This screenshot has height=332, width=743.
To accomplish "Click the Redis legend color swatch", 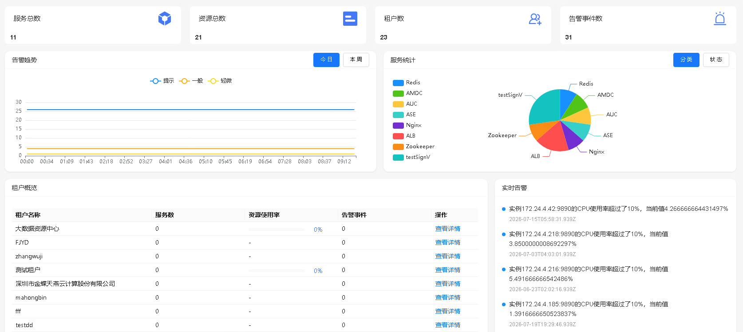I will [x=398, y=83].
